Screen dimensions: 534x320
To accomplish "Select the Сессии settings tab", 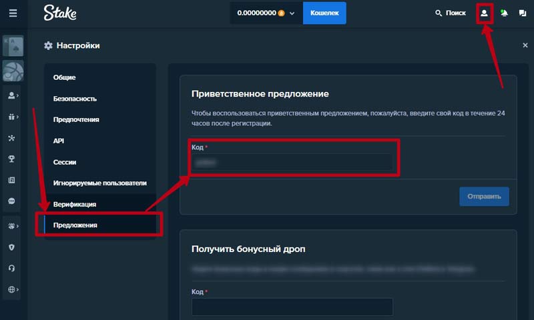I will click(x=100, y=162).
